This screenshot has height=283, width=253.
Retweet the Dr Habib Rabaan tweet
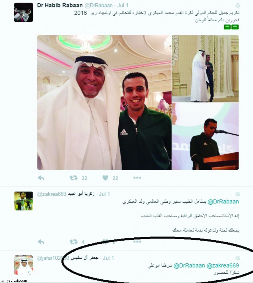(x=73, y=178)
